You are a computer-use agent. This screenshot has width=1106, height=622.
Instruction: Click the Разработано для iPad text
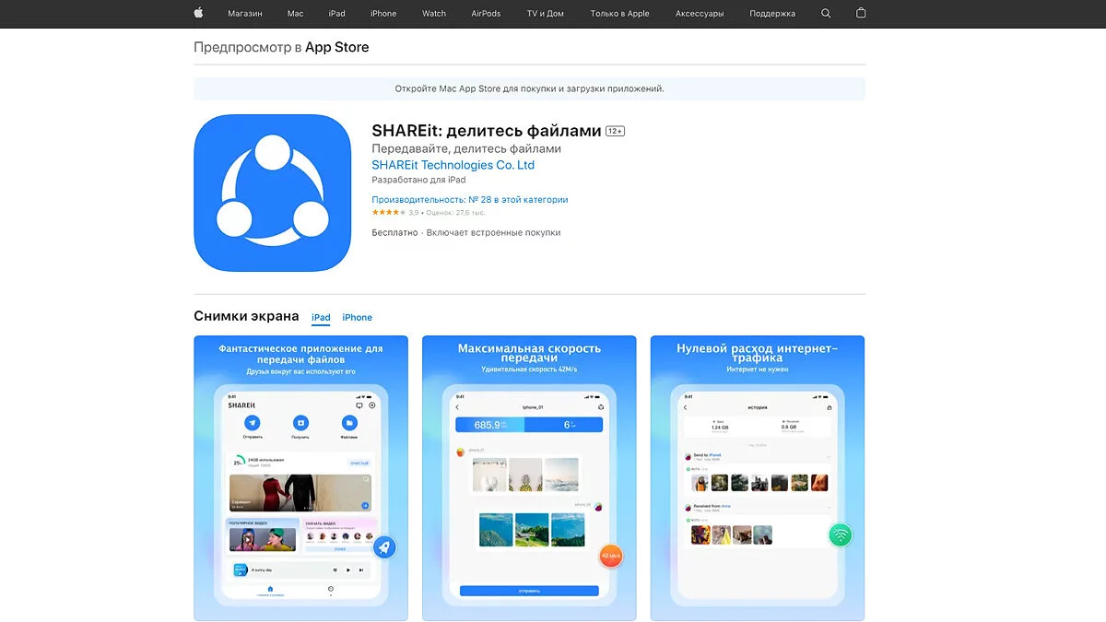click(x=418, y=181)
